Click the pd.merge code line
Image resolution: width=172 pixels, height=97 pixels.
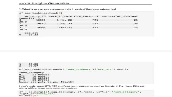(80, 92)
